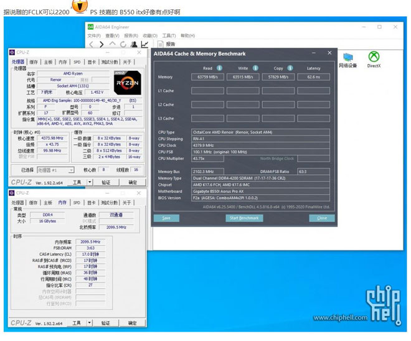Image resolution: width=411 pixels, height=341 pixels.
Task: Close the AIDA64 Cache & Memory Benchmark dialog
Action: tap(329, 53)
